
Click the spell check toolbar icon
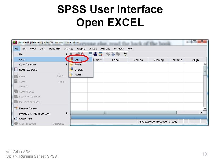[125, 54]
